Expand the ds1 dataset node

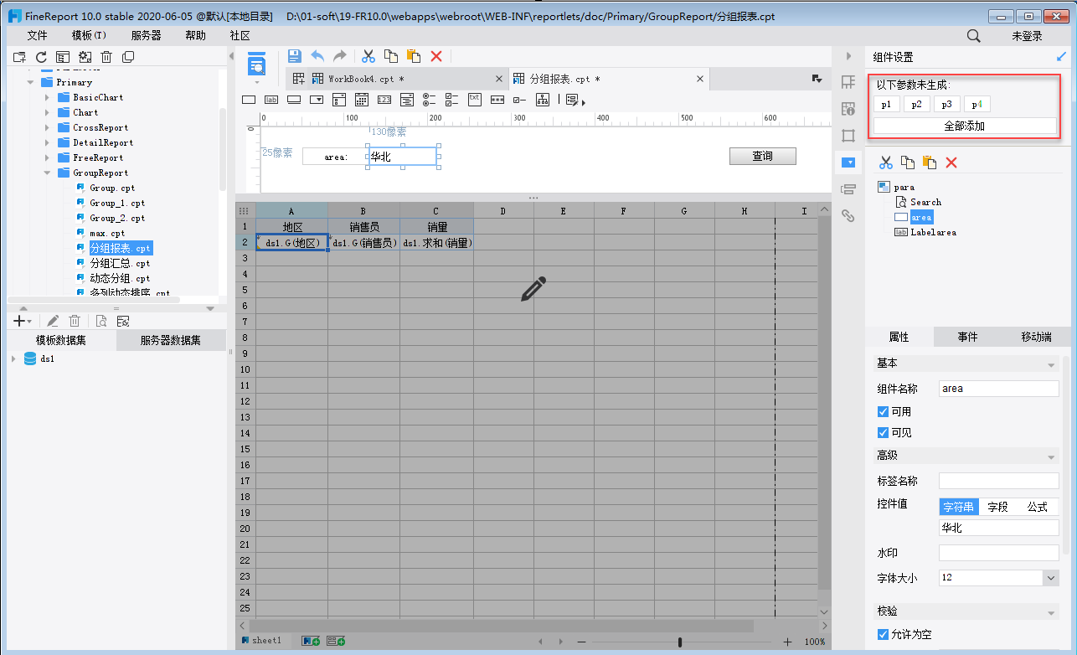pos(13,358)
